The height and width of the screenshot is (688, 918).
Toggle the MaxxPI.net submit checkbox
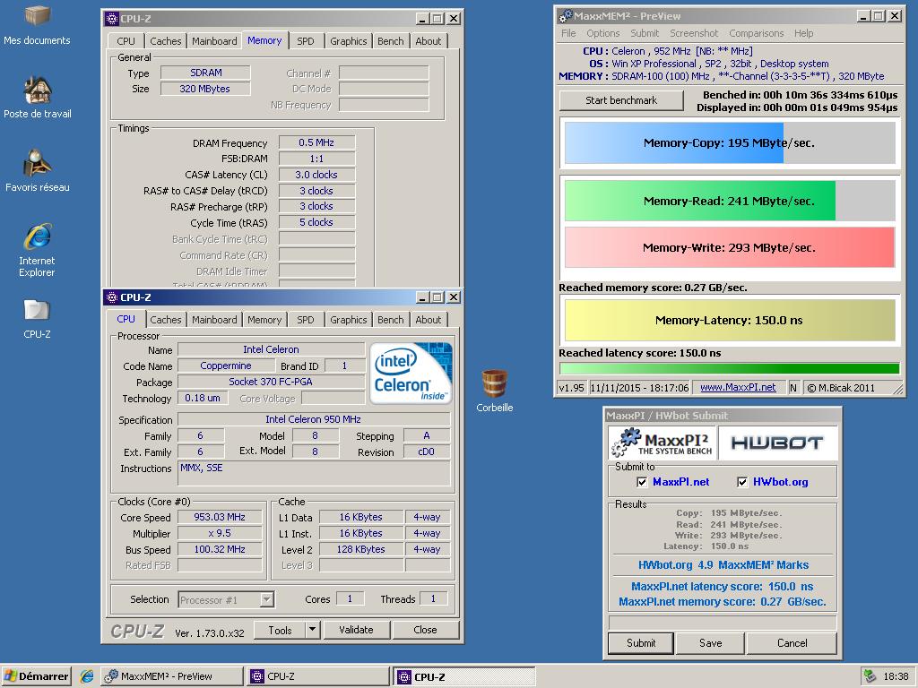click(642, 482)
